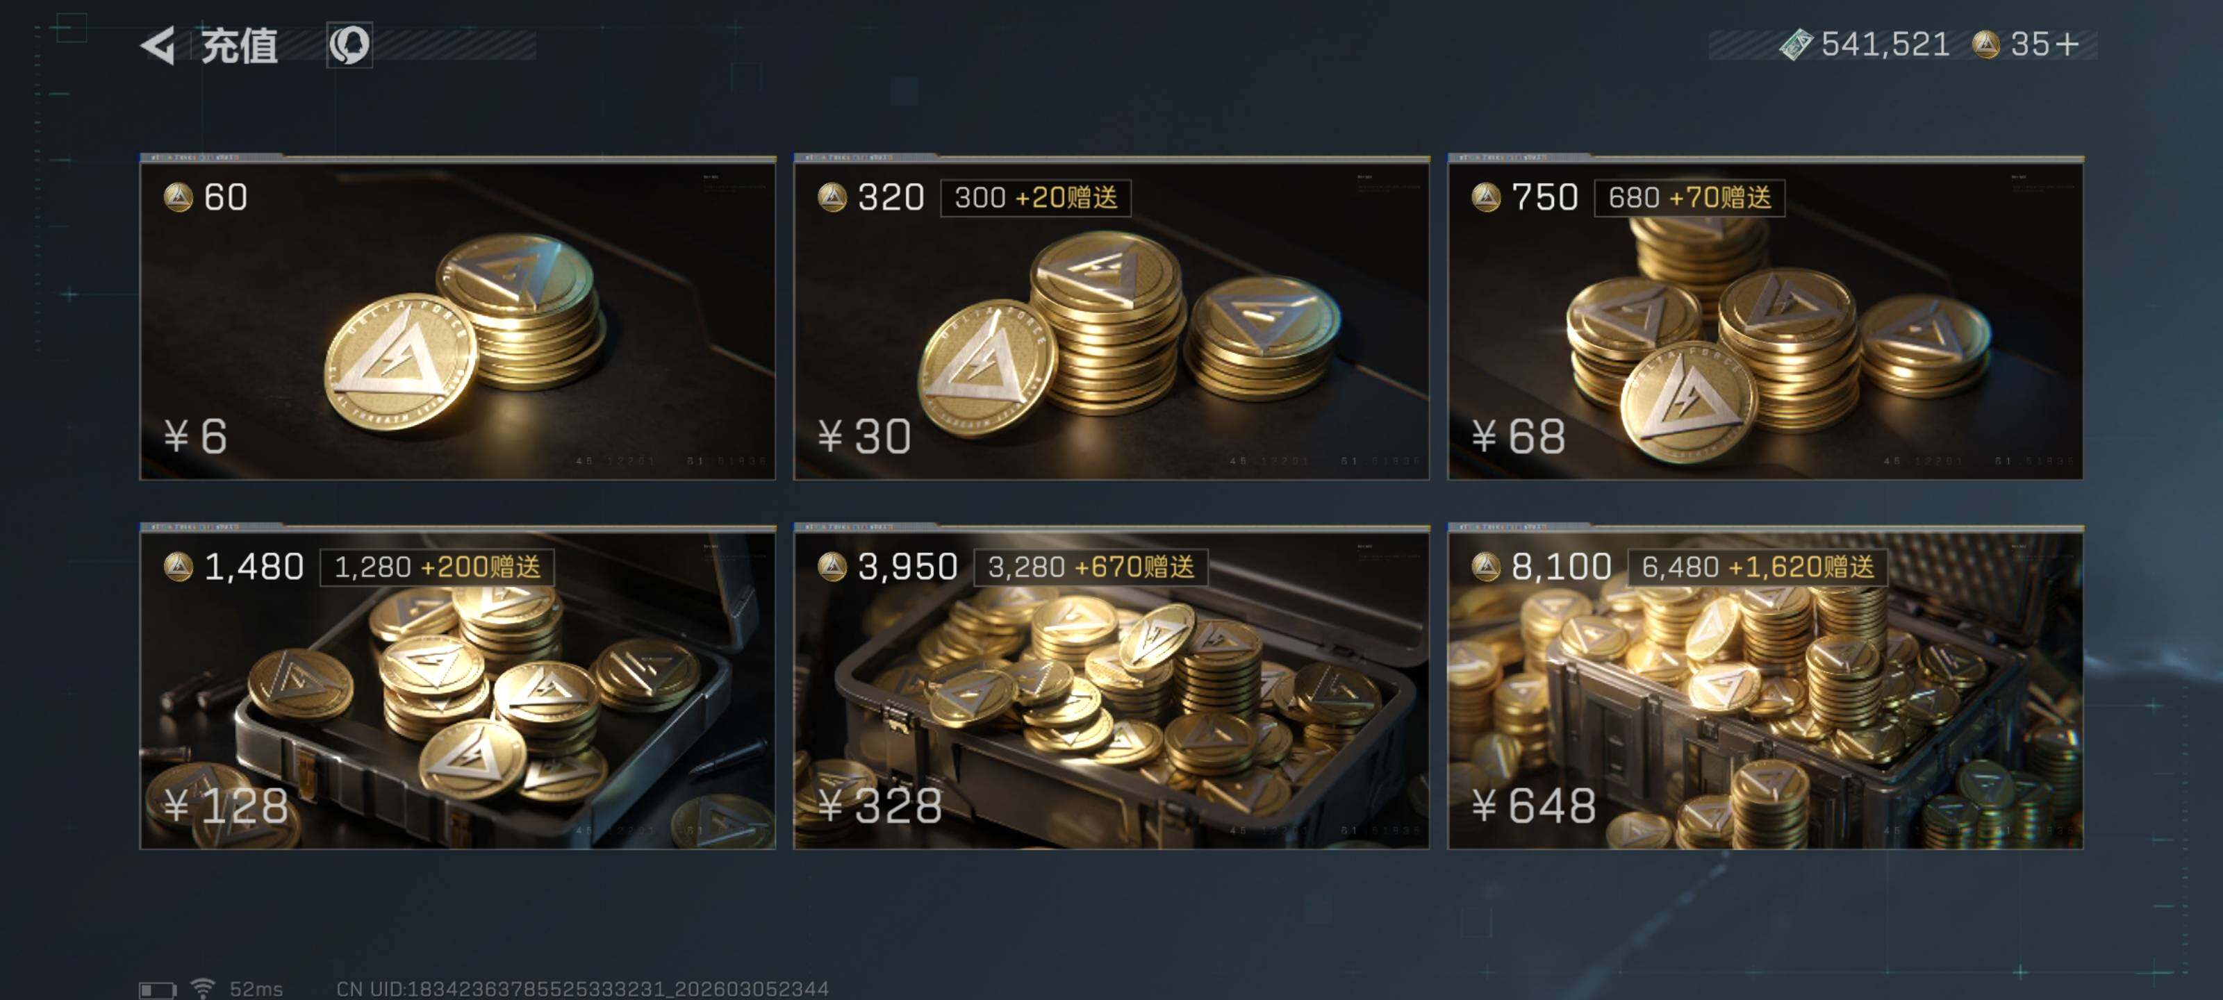Click the Wi-Fi signal icon
2223x1000 pixels.
click(203, 988)
